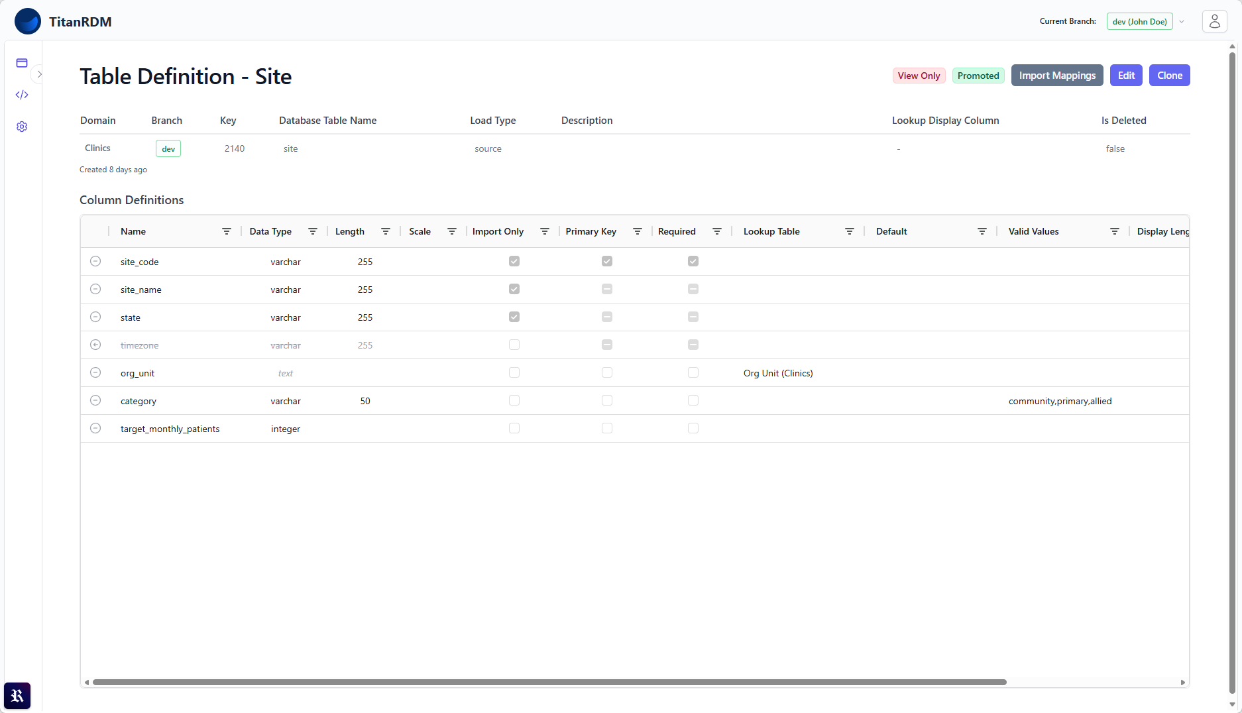This screenshot has height=713, width=1242.
Task: Sort by the Primary Key column header
Action: (591, 231)
